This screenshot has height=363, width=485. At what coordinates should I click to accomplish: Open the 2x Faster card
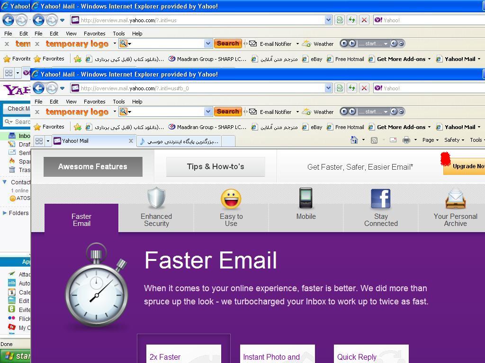[184, 354]
